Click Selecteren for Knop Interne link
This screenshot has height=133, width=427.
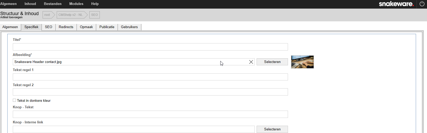click(272, 129)
